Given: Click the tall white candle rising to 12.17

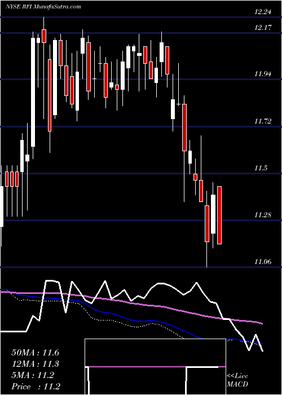Looking at the screenshot, I should pos(33,92).
